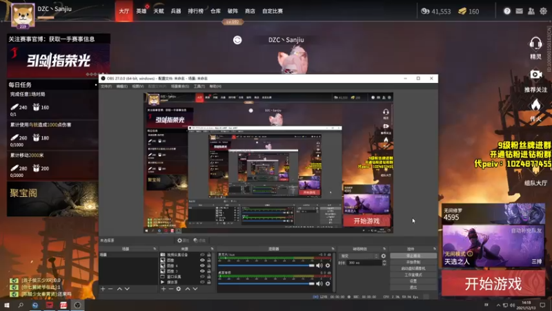Screen dimensions: 552x311
Task: Click the 传火 flame icon
Action: pos(535,105)
